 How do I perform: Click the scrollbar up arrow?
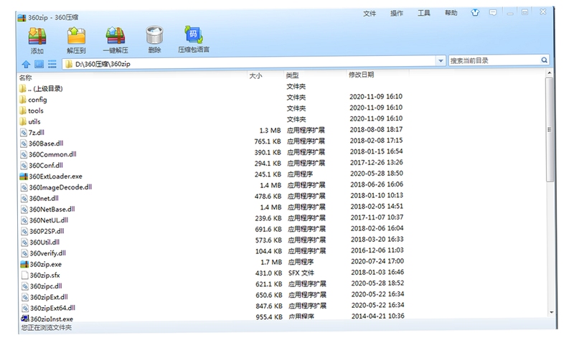(550, 73)
